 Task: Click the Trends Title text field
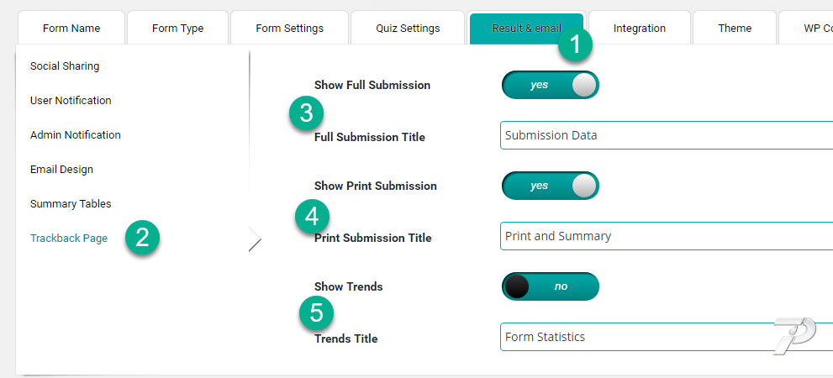click(x=667, y=337)
